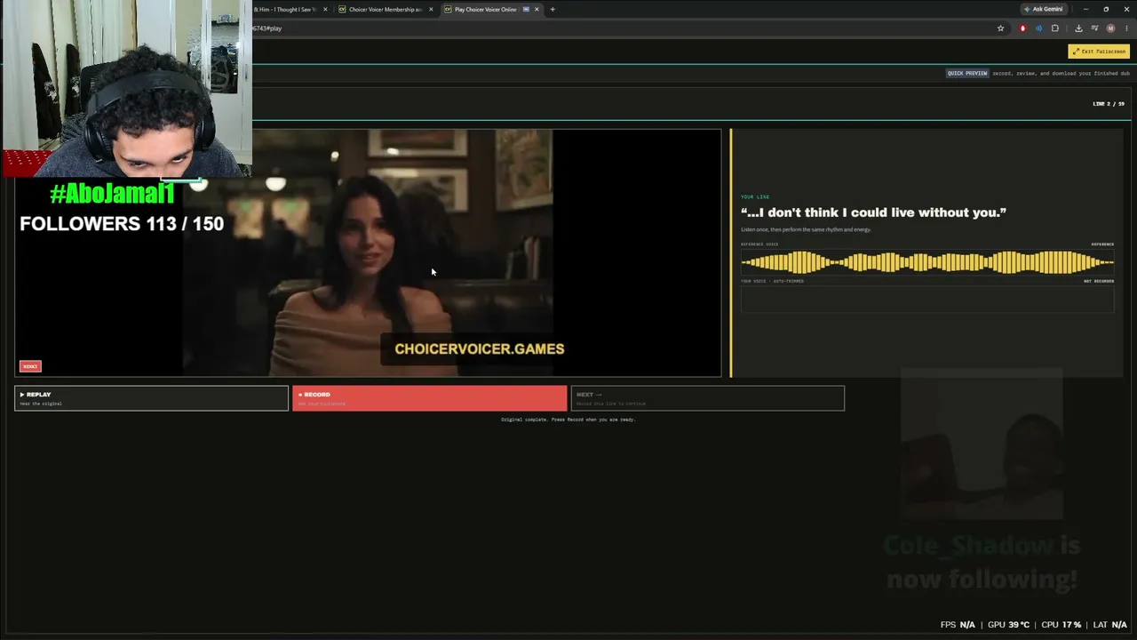Screen dimensions: 1137x640
Task: Switch to the Choicer Voicer Membership tab
Action: [386, 10]
